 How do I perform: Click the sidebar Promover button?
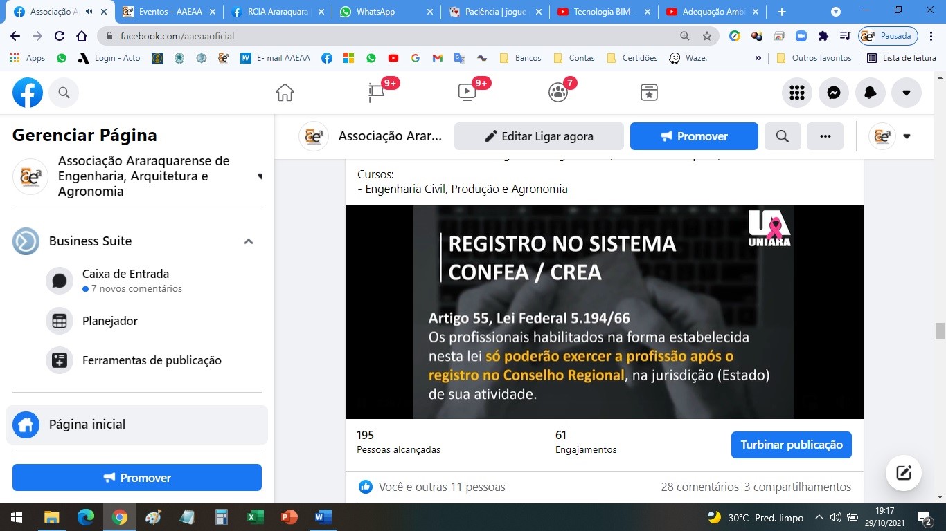[x=137, y=478]
